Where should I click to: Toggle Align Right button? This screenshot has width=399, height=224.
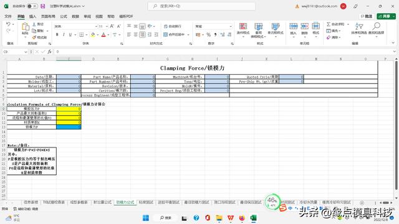142,35
